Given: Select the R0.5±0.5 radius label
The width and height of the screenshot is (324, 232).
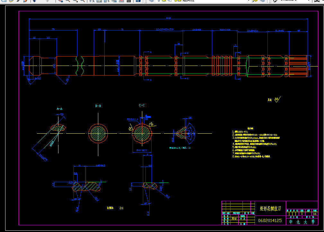Looking at the screenshot, I should click(x=132, y=119).
